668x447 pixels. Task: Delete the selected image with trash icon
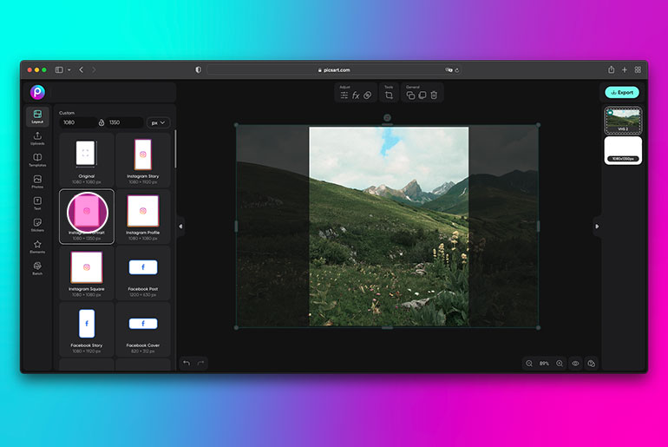pyautogui.click(x=434, y=95)
